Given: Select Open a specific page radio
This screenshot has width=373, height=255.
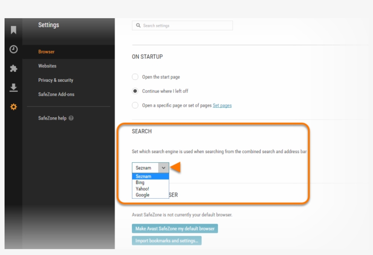Looking at the screenshot, I should click(135, 105).
